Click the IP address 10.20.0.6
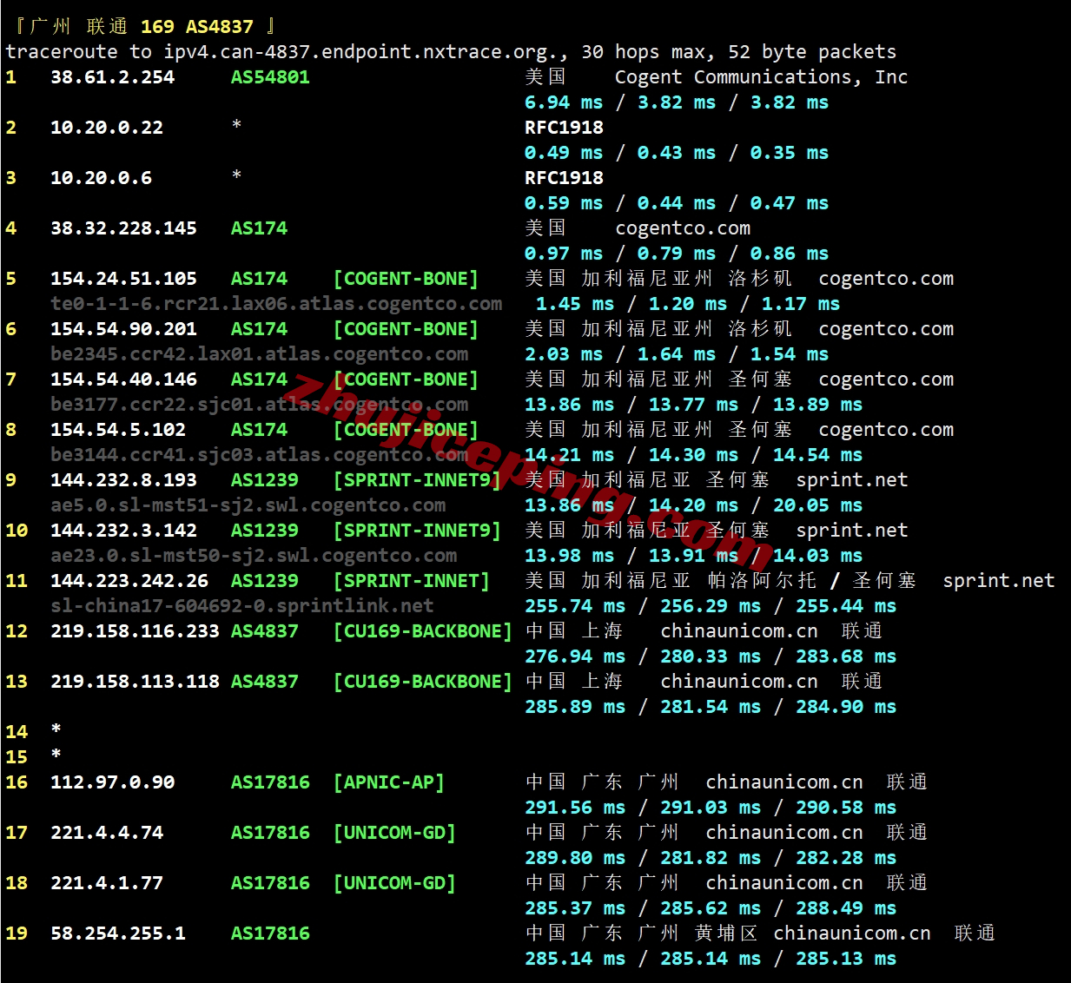1071x983 pixels. point(102,178)
